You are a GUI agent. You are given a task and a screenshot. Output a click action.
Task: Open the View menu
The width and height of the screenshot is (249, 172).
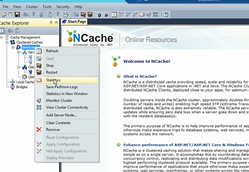pos(17,7)
